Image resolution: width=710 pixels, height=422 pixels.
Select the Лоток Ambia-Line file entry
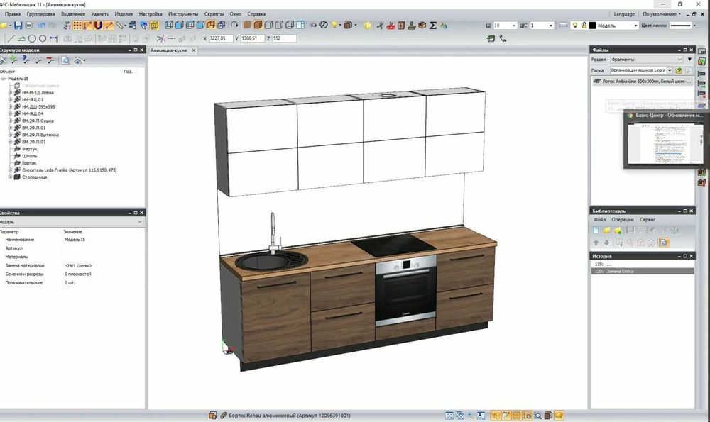tap(643, 82)
